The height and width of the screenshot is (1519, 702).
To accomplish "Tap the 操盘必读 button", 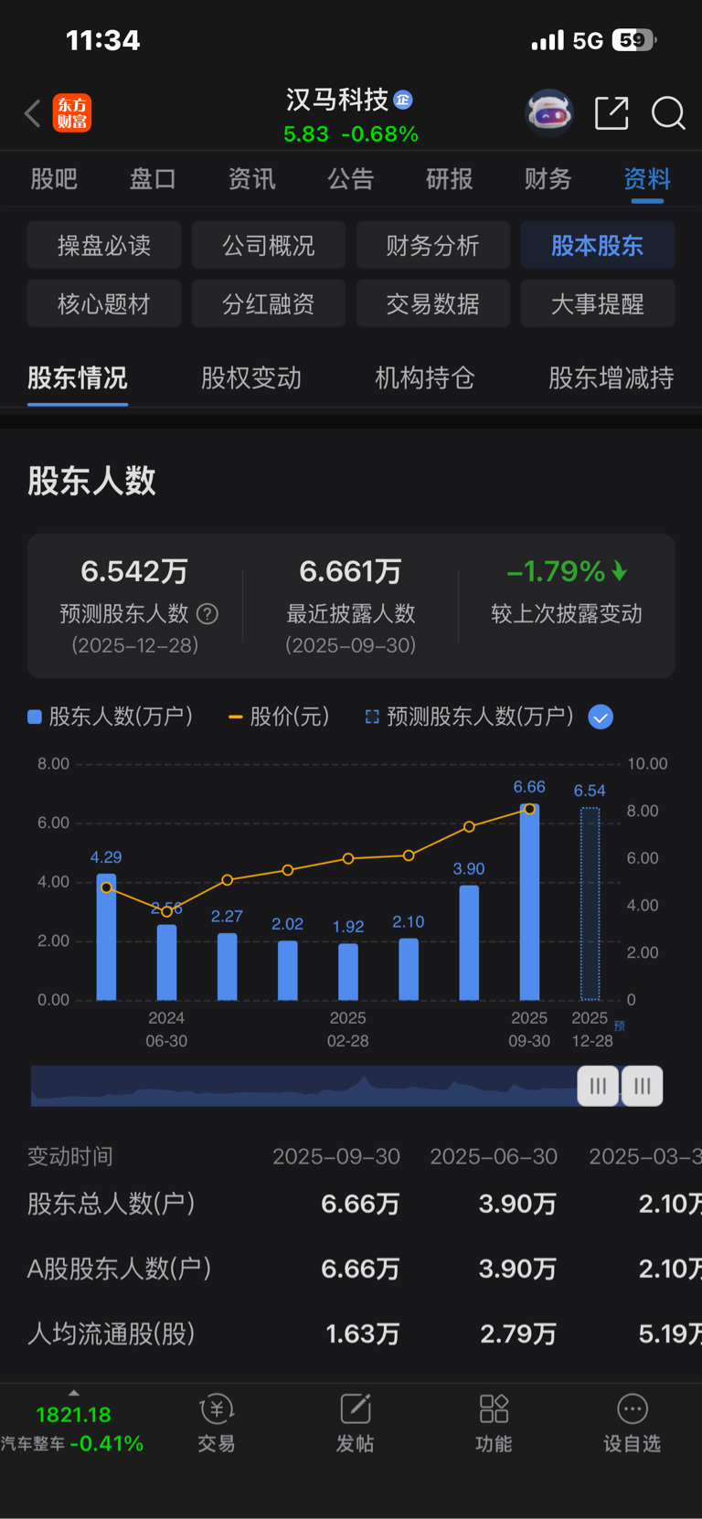I will 104,245.
